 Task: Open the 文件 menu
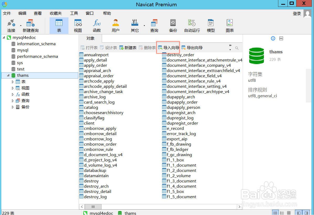coord(7,13)
